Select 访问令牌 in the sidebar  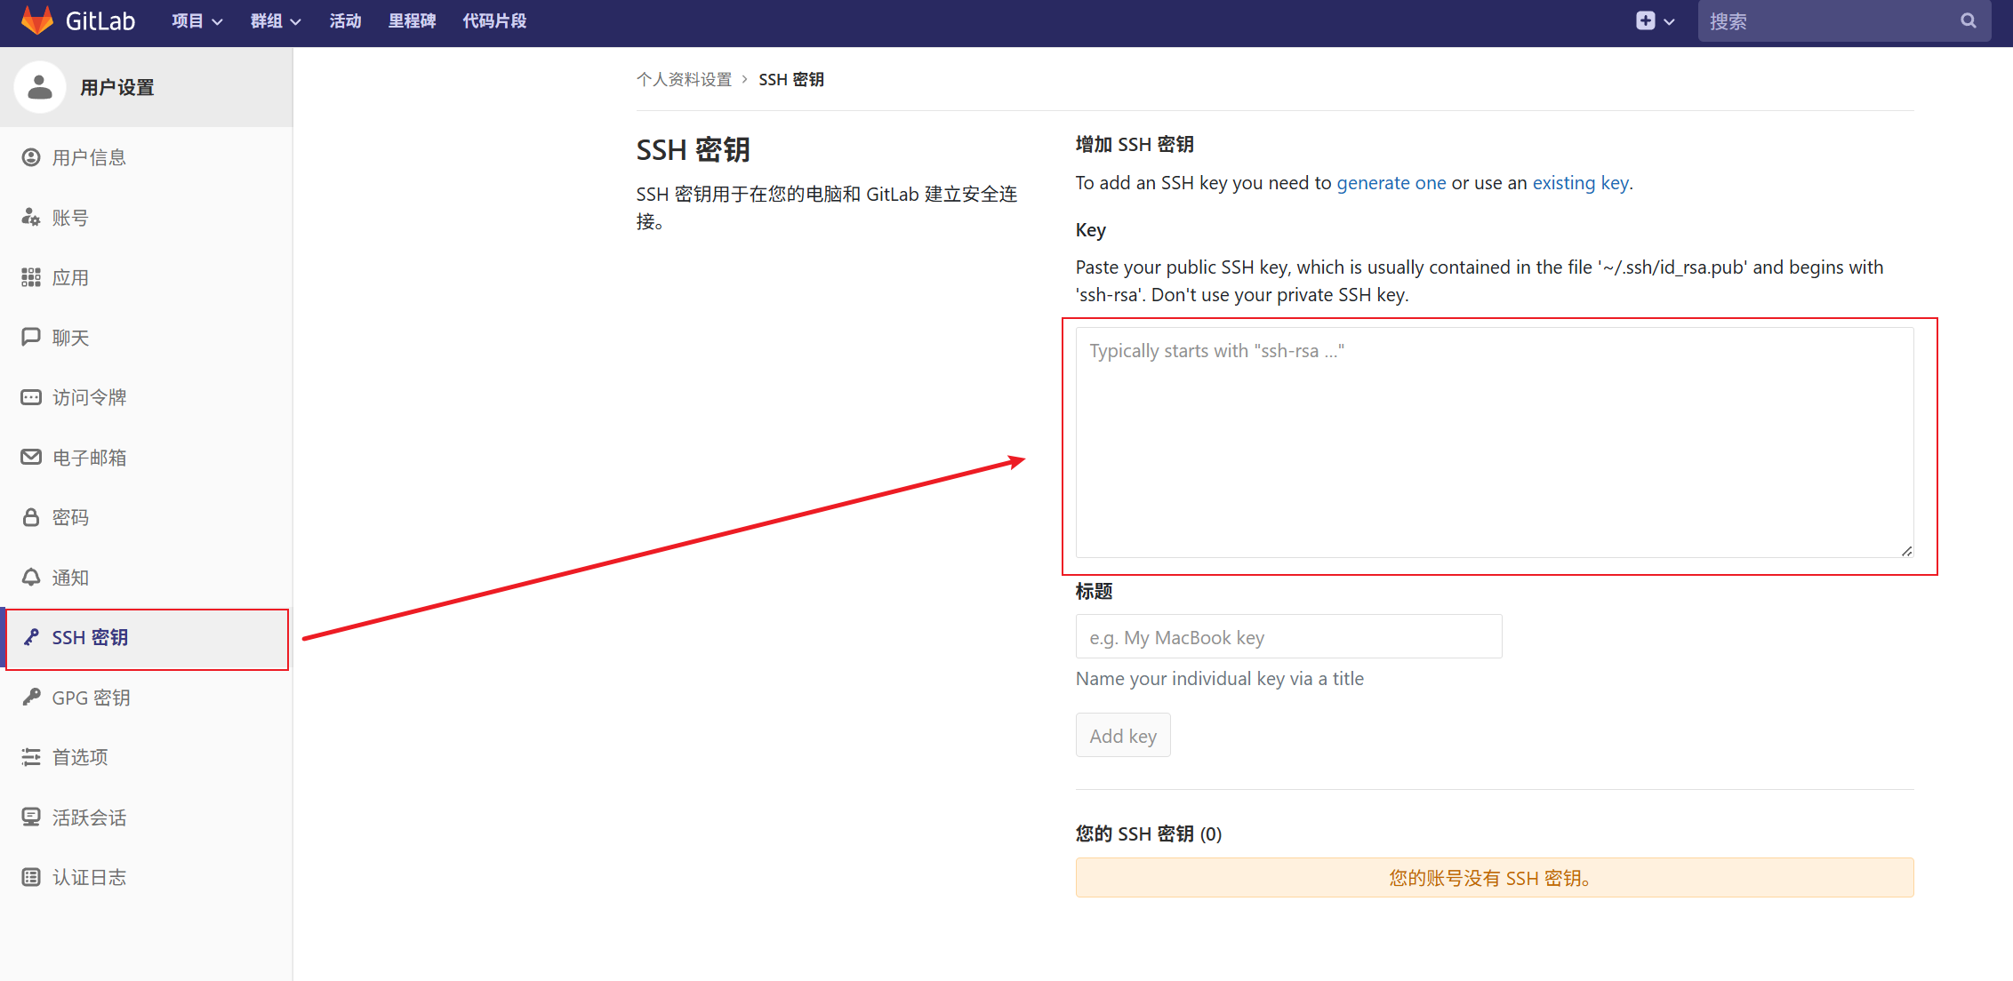[x=89, y=397]
